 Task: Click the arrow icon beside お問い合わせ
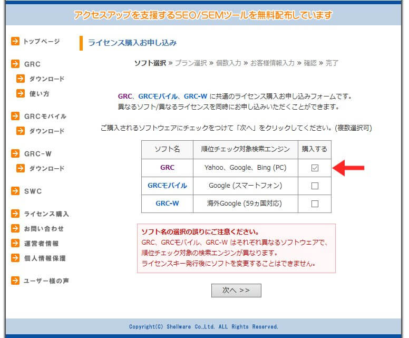[15, 229]
